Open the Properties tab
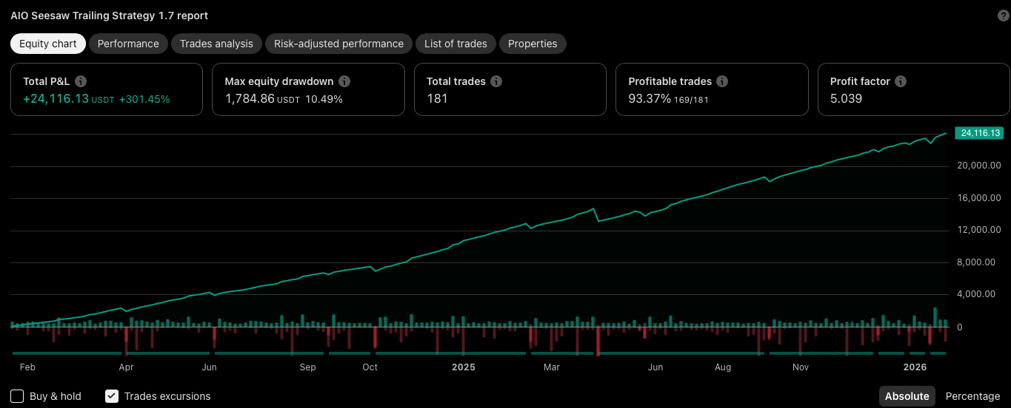Screen dimensions: 1011x408 pyautogui.click(x=533, y=44)
